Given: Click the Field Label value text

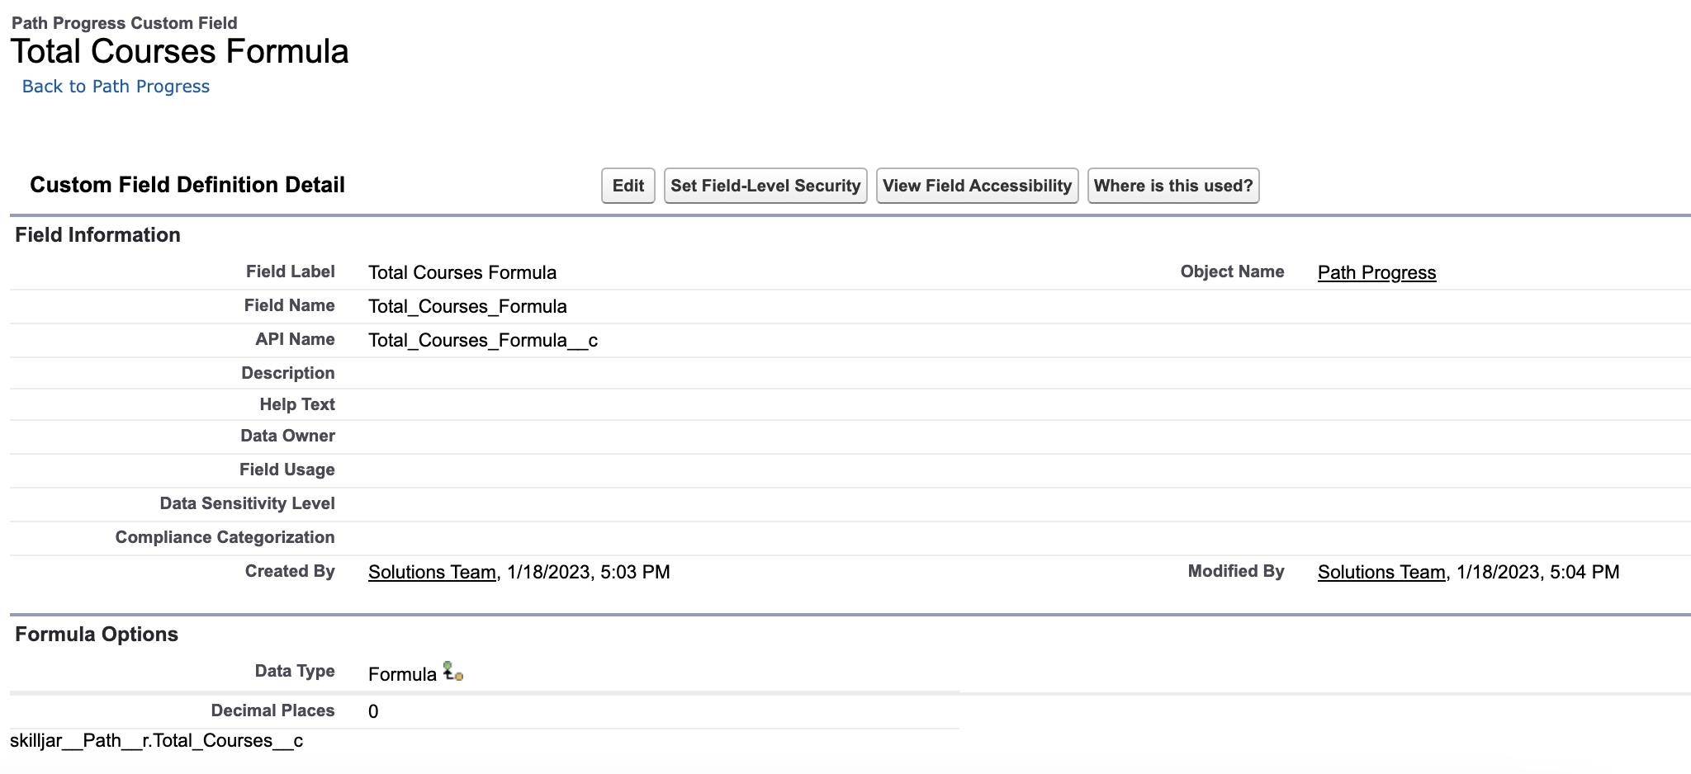Looking at the screenshot, I should point(462,273).
